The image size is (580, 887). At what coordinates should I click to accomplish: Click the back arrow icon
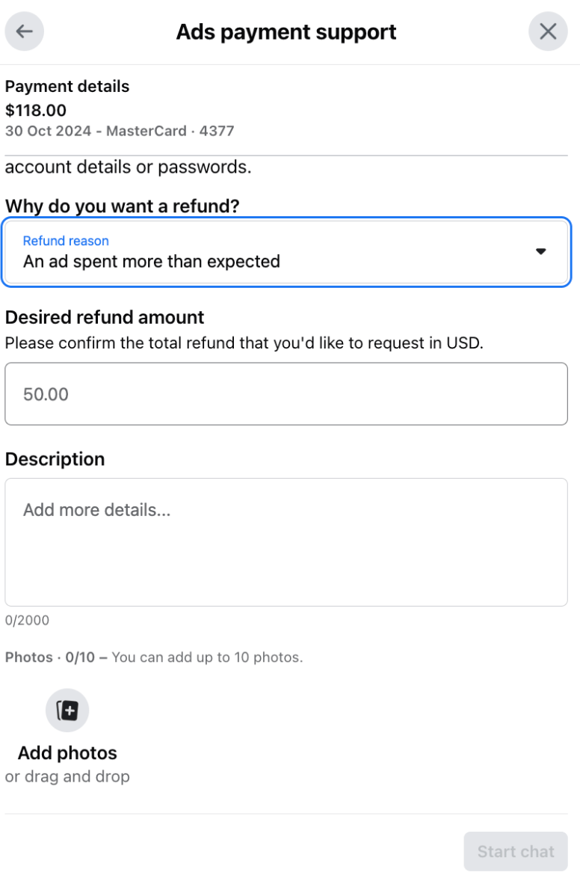point(24,31)
